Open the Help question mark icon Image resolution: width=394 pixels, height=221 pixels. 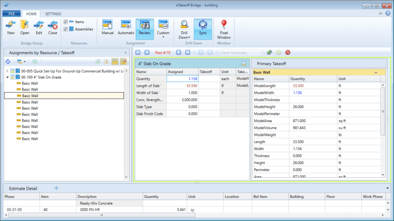[x=388, y=14]
